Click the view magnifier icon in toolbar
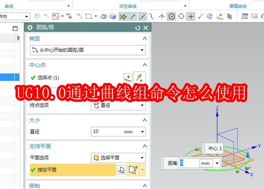 (x=245, y=16)
